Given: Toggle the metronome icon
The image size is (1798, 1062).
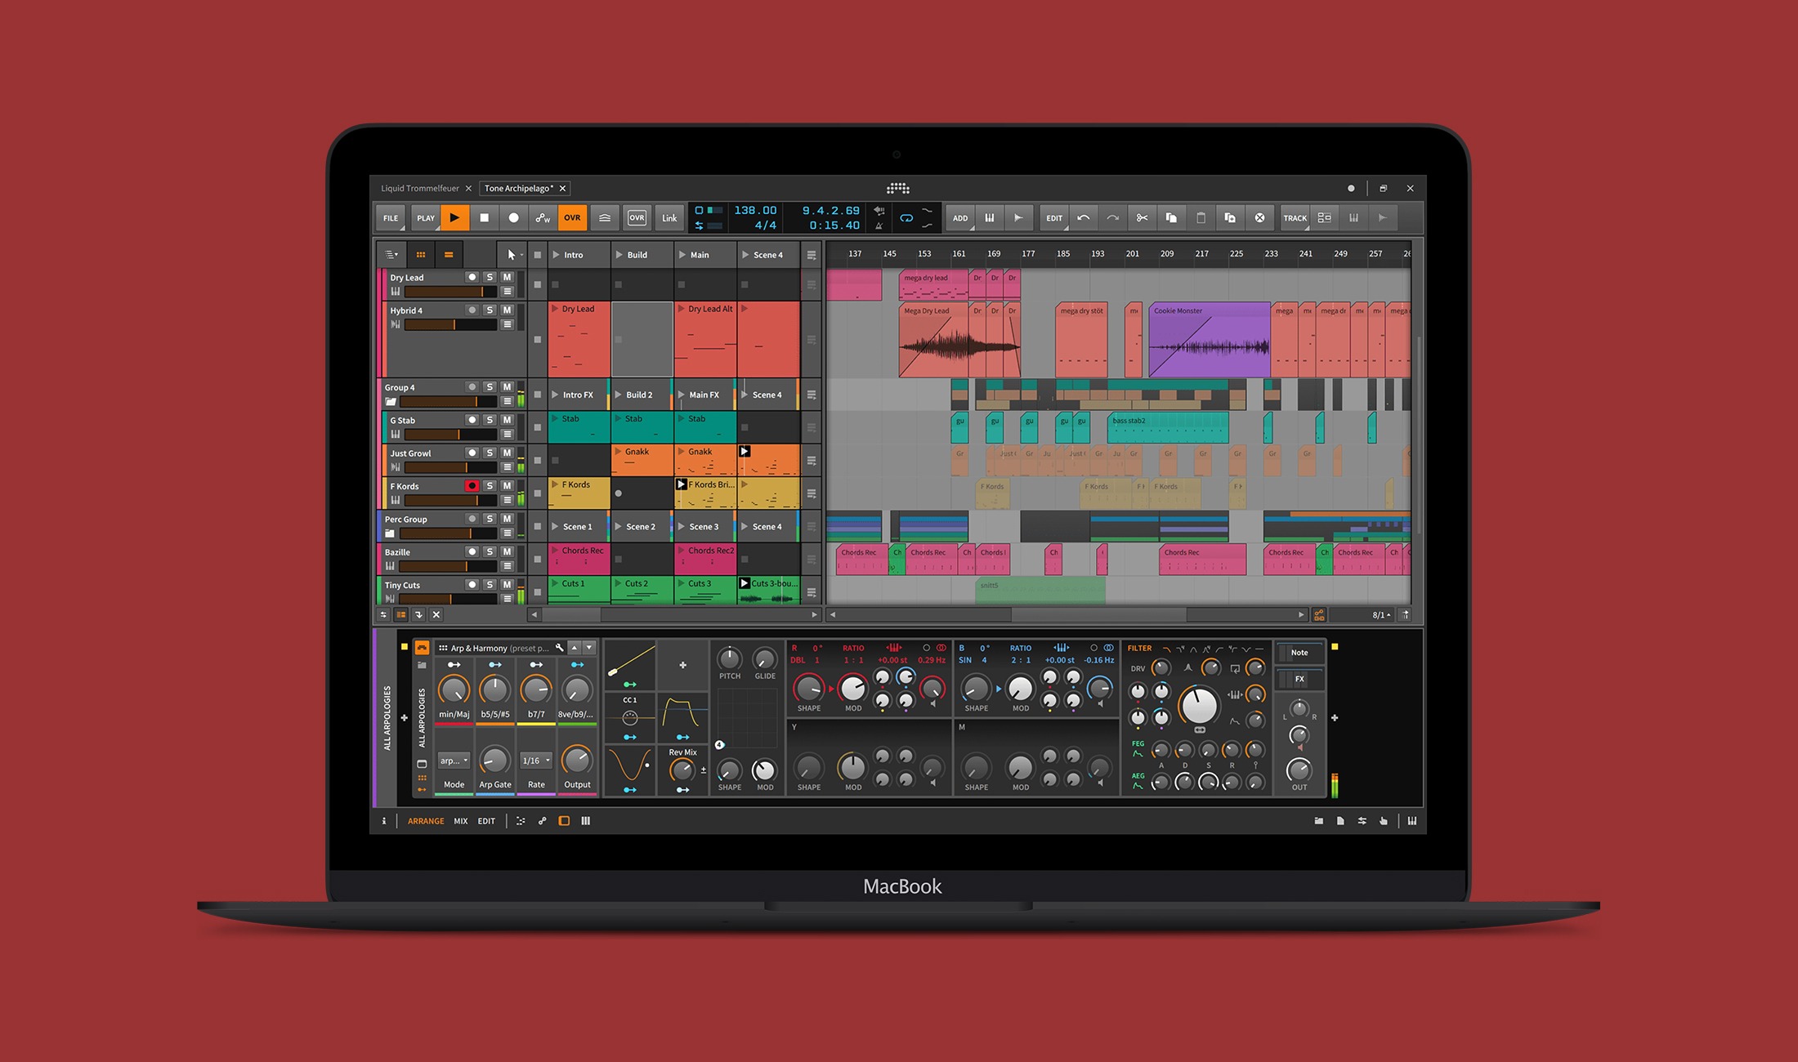Looking at the screenshot, I should (x=879, y=225).
